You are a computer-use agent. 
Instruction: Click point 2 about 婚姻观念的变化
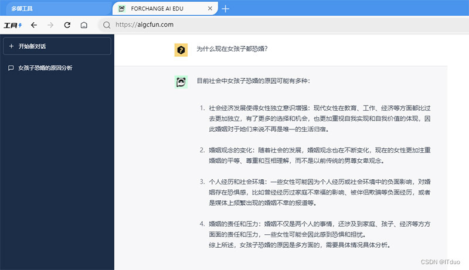320,155
